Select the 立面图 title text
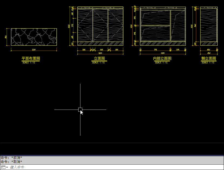224x170 pixels. click(99, 59)
